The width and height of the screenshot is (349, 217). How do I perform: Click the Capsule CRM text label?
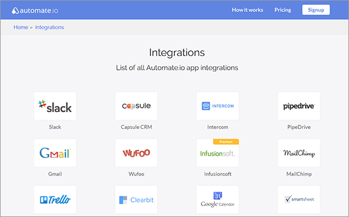tap(136, 127)
